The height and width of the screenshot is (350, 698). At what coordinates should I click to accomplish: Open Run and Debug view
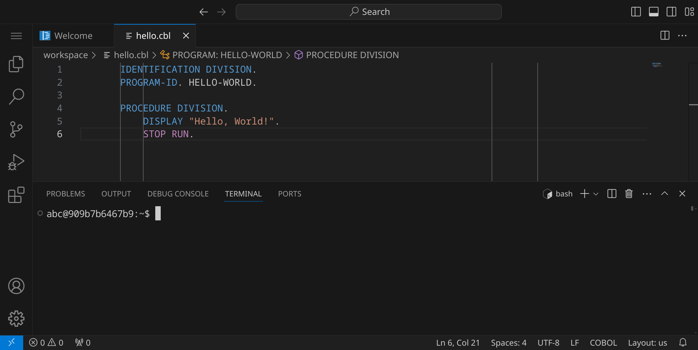click(16, 162)
